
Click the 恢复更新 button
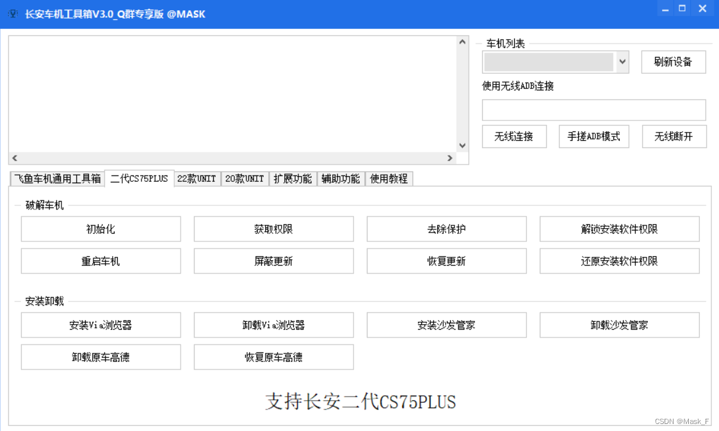(447, 261)
